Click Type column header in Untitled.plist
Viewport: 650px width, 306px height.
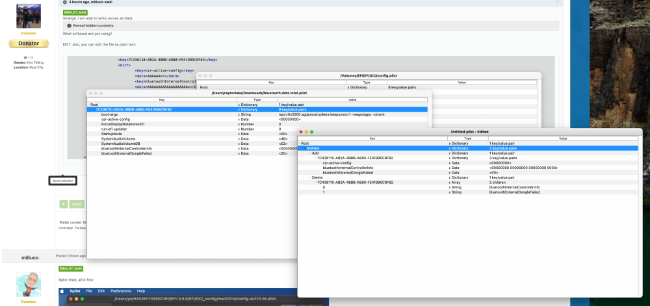tap(467, 138)
